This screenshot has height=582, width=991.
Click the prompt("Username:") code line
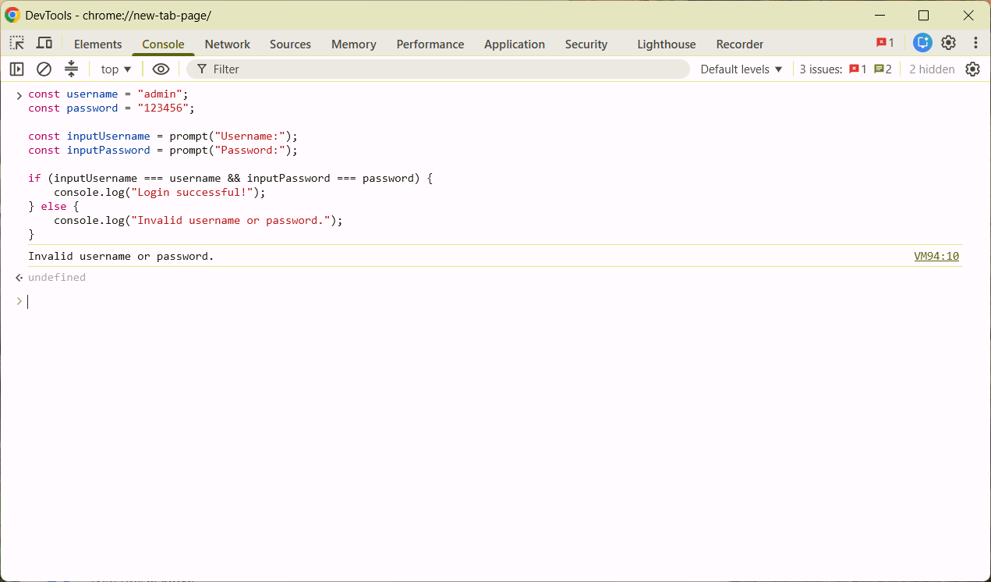point(163,136)
